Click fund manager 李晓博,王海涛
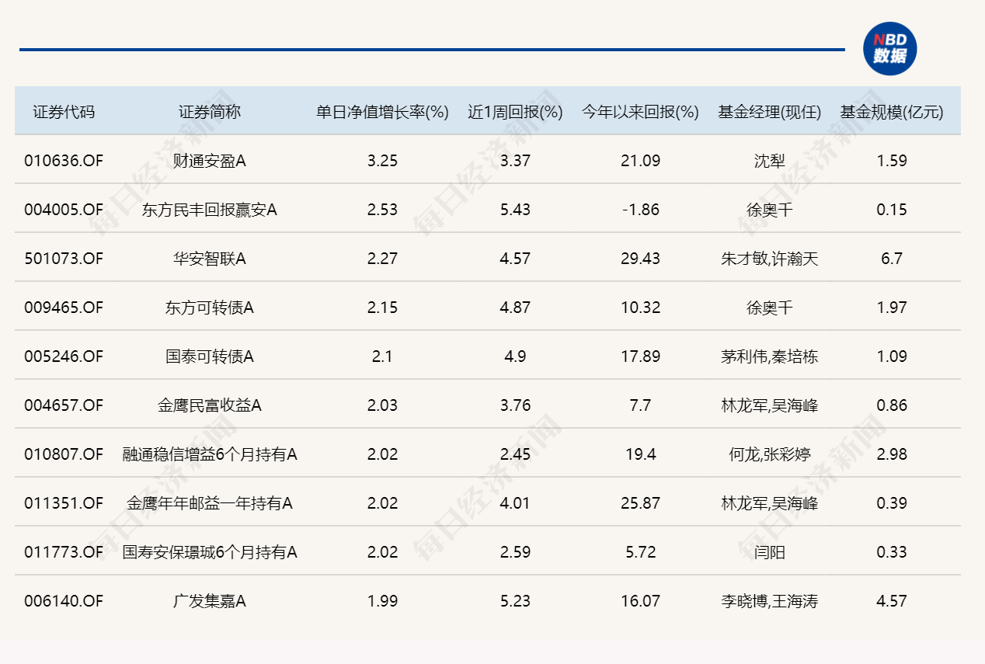Viewport: 985px width, 664px height. [x=770, y=601]
